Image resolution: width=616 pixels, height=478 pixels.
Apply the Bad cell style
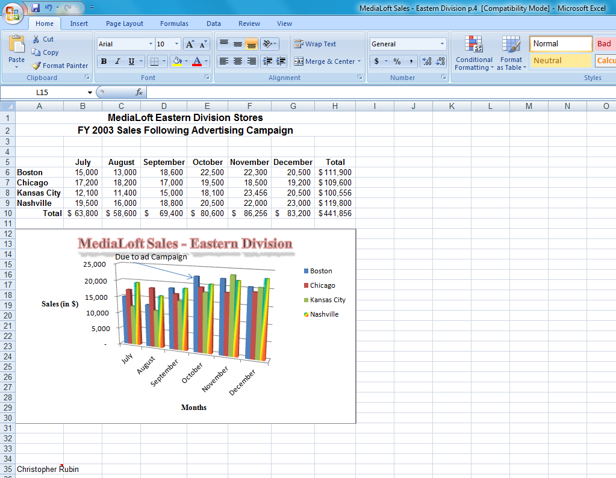click(x=605, y=43)
